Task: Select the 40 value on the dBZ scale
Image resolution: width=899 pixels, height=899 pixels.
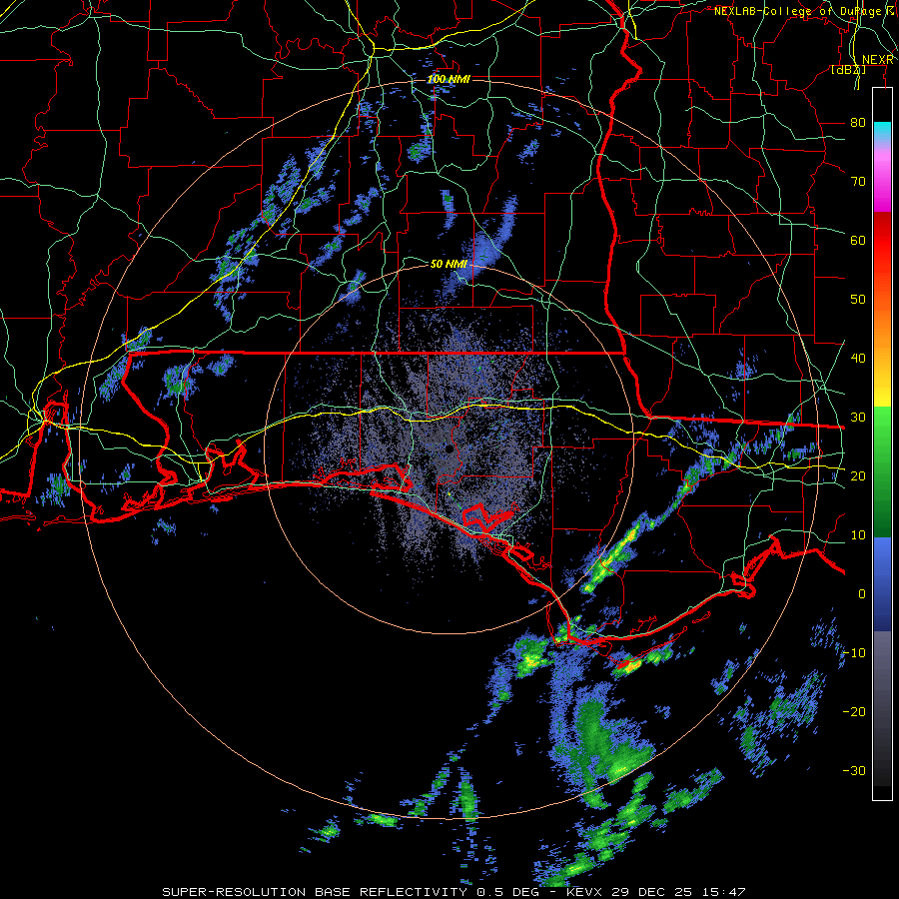Action: (x=858, y=358)
